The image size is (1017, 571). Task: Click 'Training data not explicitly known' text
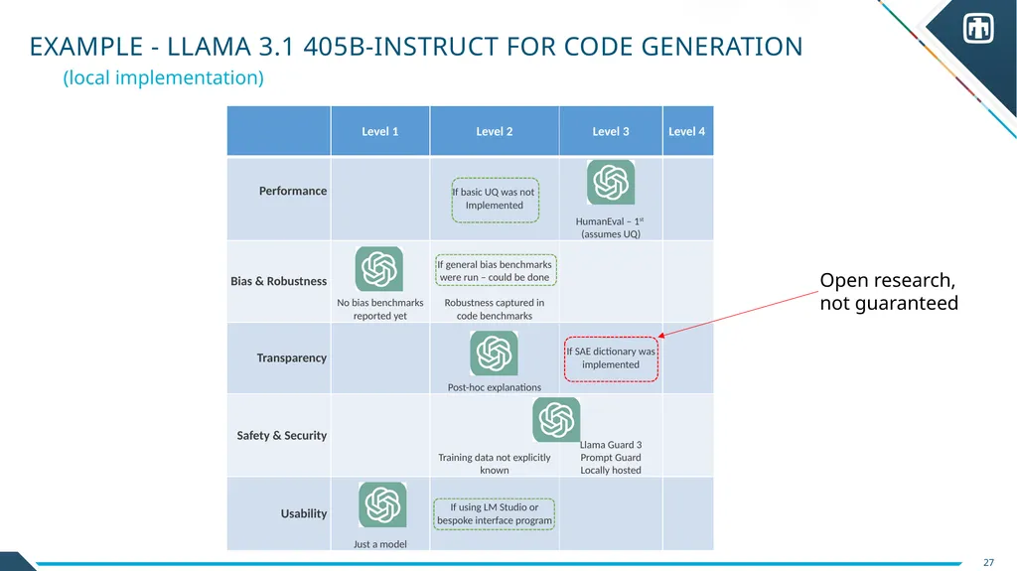pyautogui.click(x=495, y=464)
